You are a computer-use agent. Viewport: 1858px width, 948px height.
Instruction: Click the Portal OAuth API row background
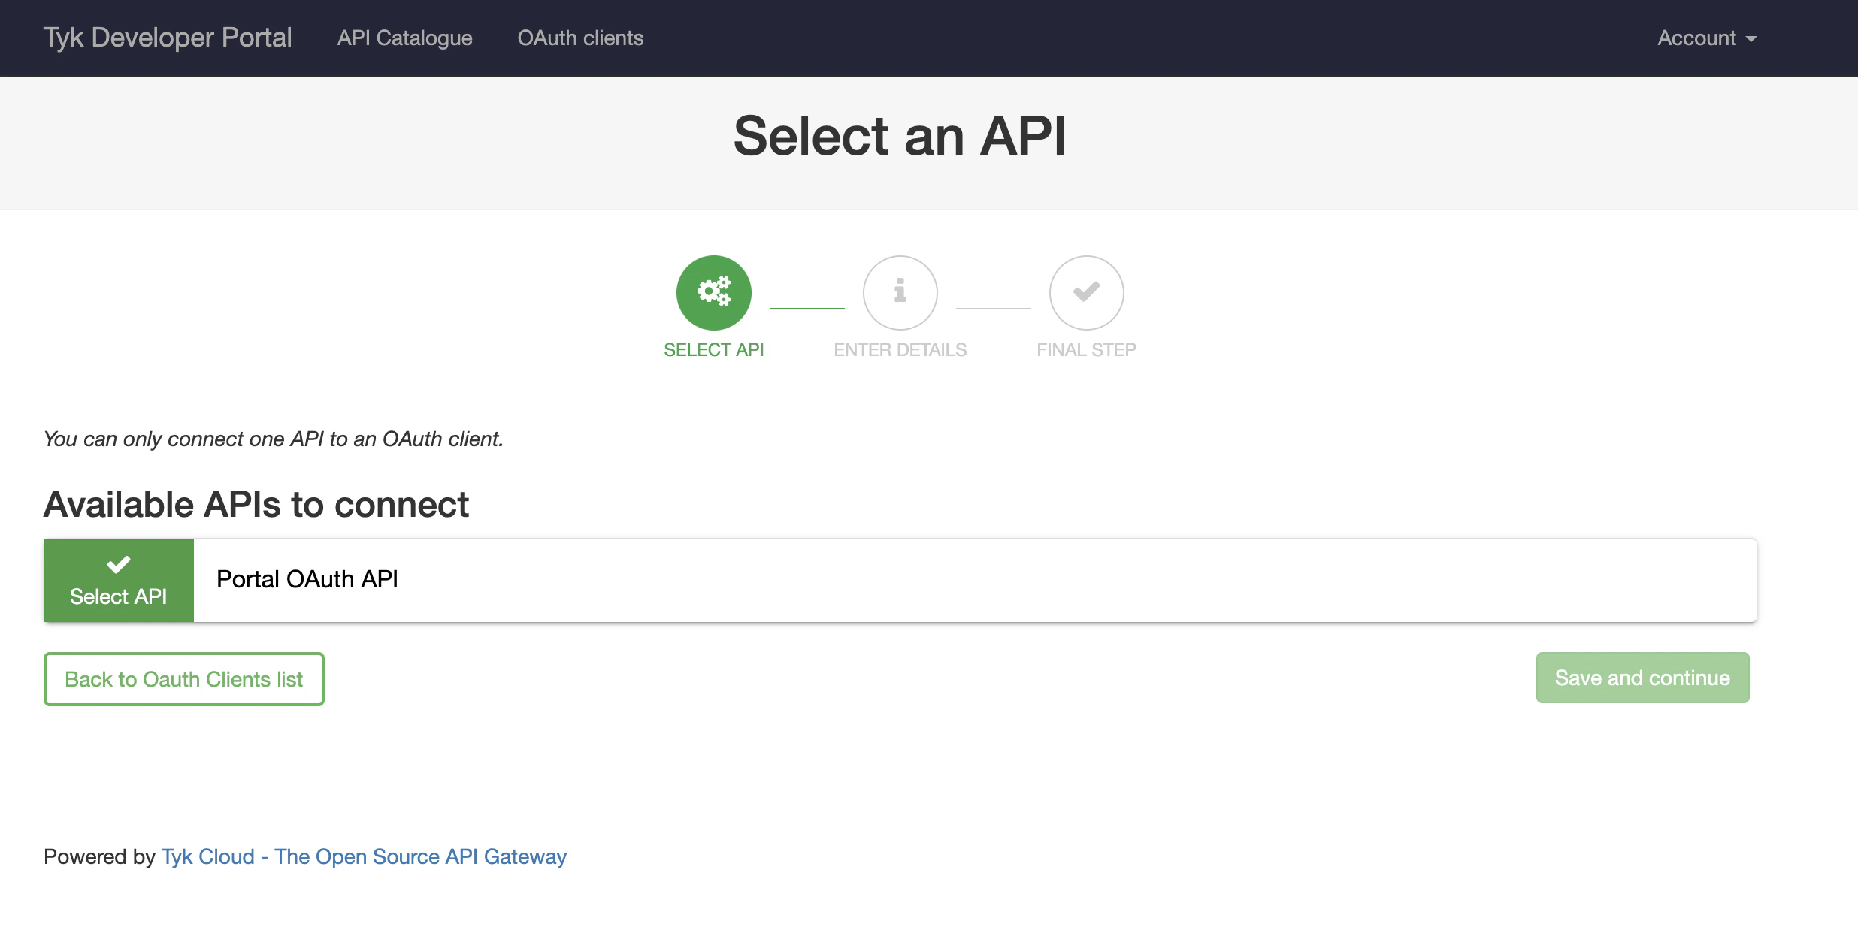(x=977, y=579)
